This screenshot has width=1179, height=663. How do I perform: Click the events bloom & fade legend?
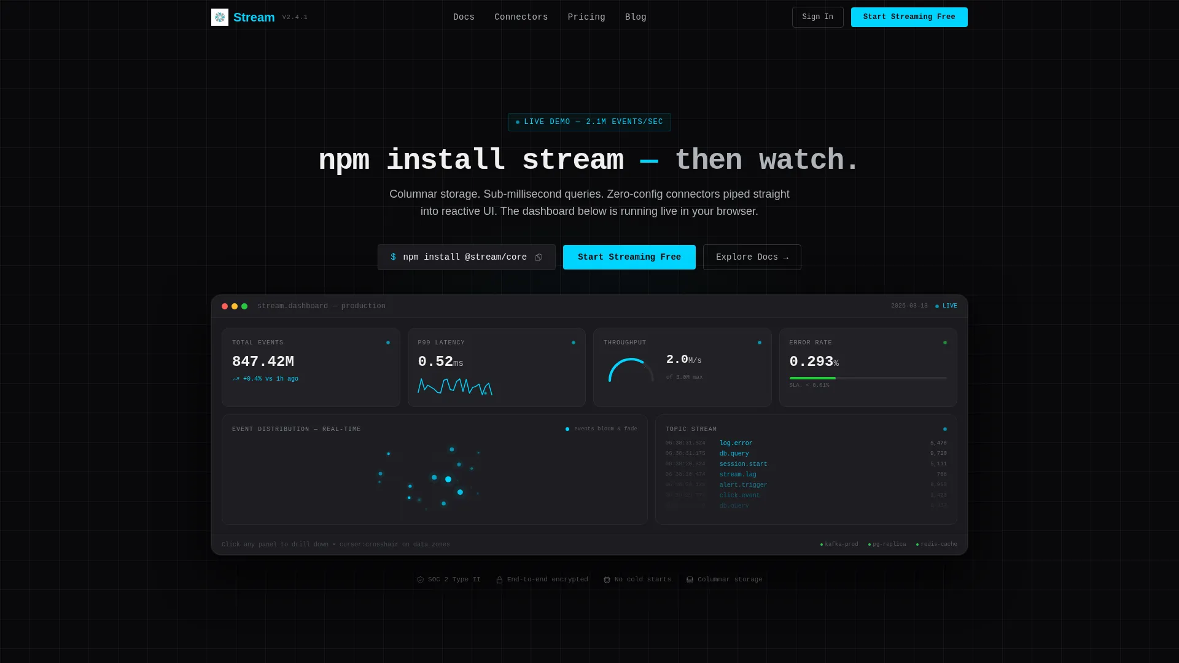pos(601,429)
